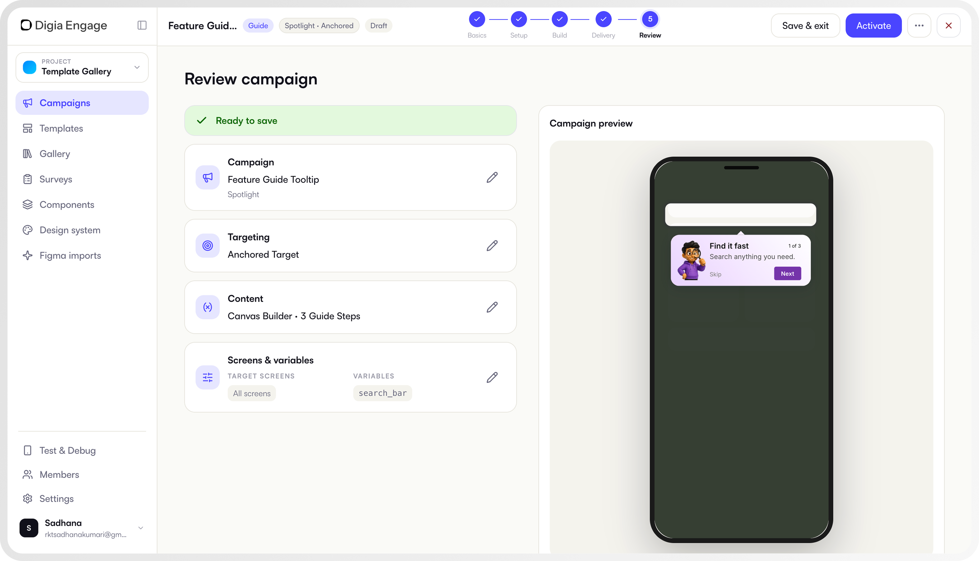Open Figma imports page
The width and height of the screenshot is (979, 561).
(82, 256)
